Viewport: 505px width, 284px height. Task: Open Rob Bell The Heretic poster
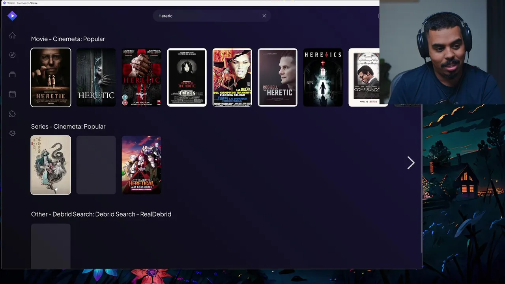pyautogui.click(x=278, y=77)
